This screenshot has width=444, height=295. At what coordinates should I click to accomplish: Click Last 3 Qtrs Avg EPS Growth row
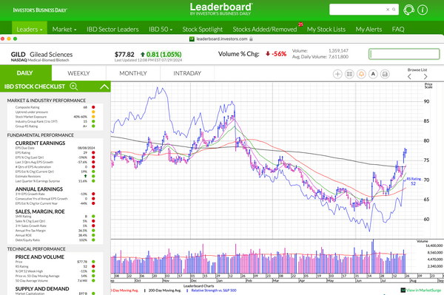click(55, 162)
